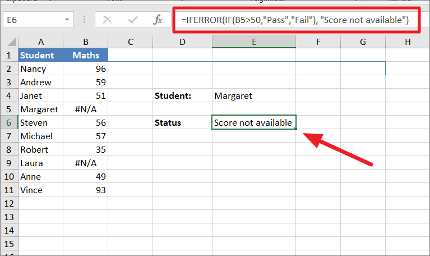Select row 8 header
The height and width of the screenshot is (256, 430).
9,149
